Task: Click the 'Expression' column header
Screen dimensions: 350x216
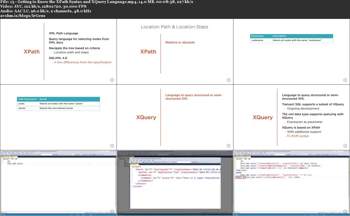Action: pyautogui.click(x=257, y=36)
